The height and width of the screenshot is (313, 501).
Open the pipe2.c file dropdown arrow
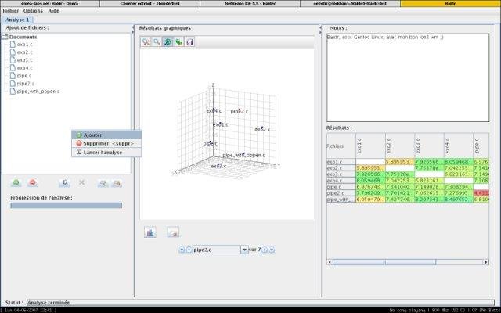point(244,250)
